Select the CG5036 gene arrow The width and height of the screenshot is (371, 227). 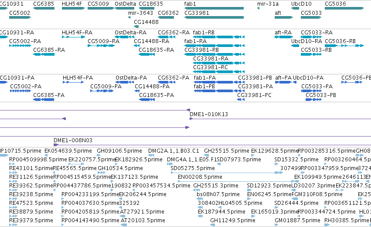coord(344,8)
